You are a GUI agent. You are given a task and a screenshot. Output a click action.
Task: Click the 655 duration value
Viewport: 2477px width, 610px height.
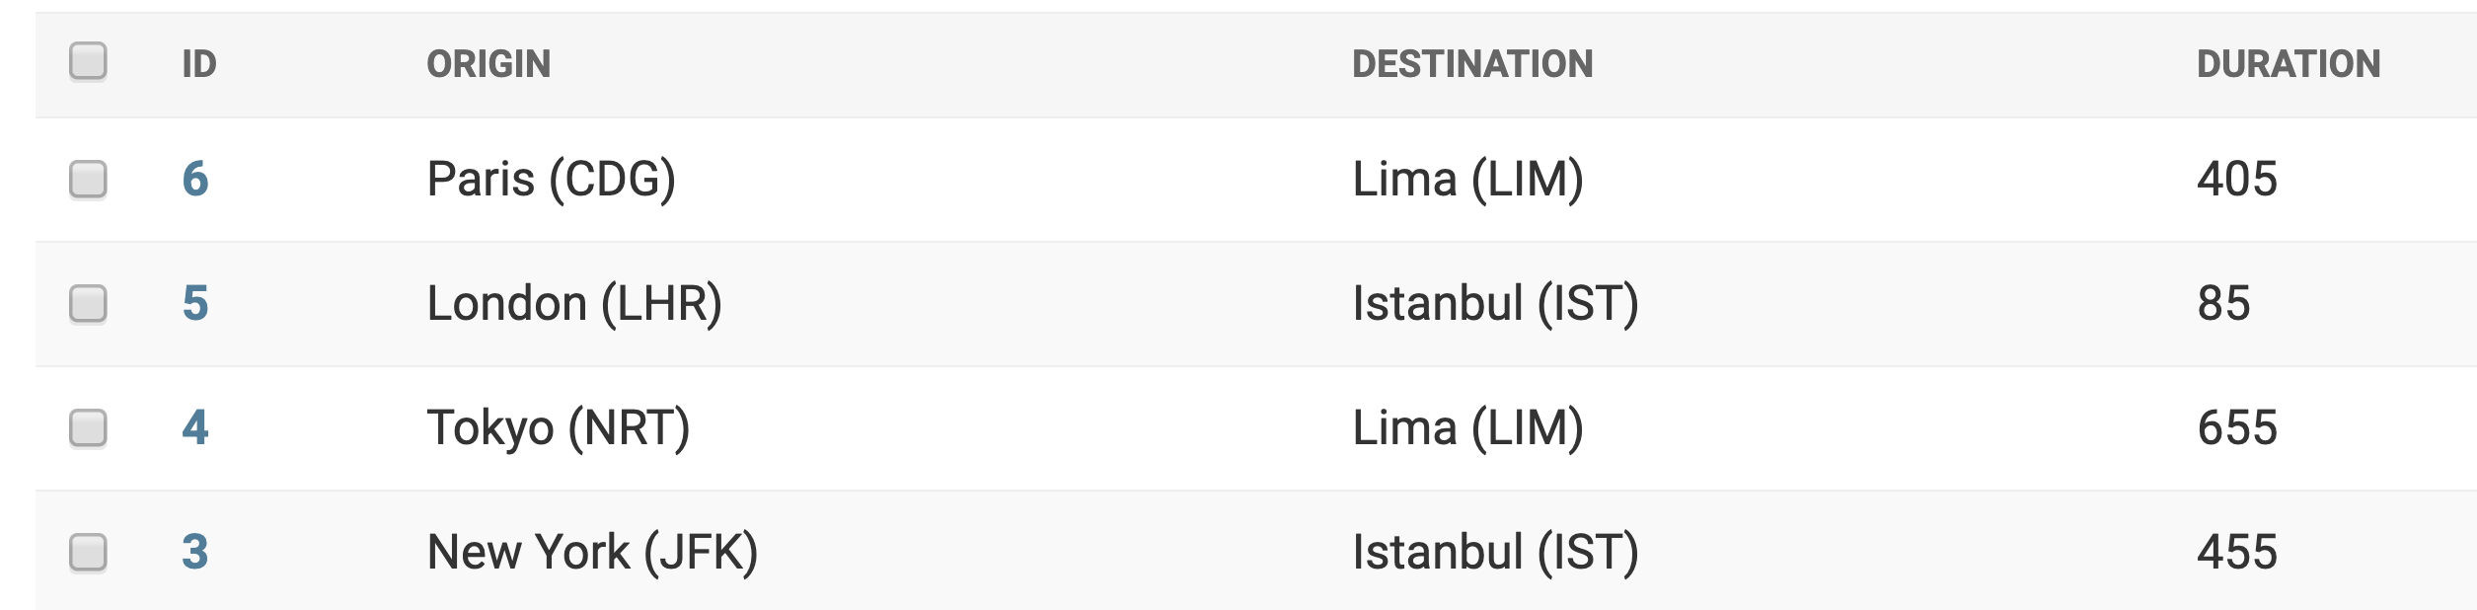2236,428
